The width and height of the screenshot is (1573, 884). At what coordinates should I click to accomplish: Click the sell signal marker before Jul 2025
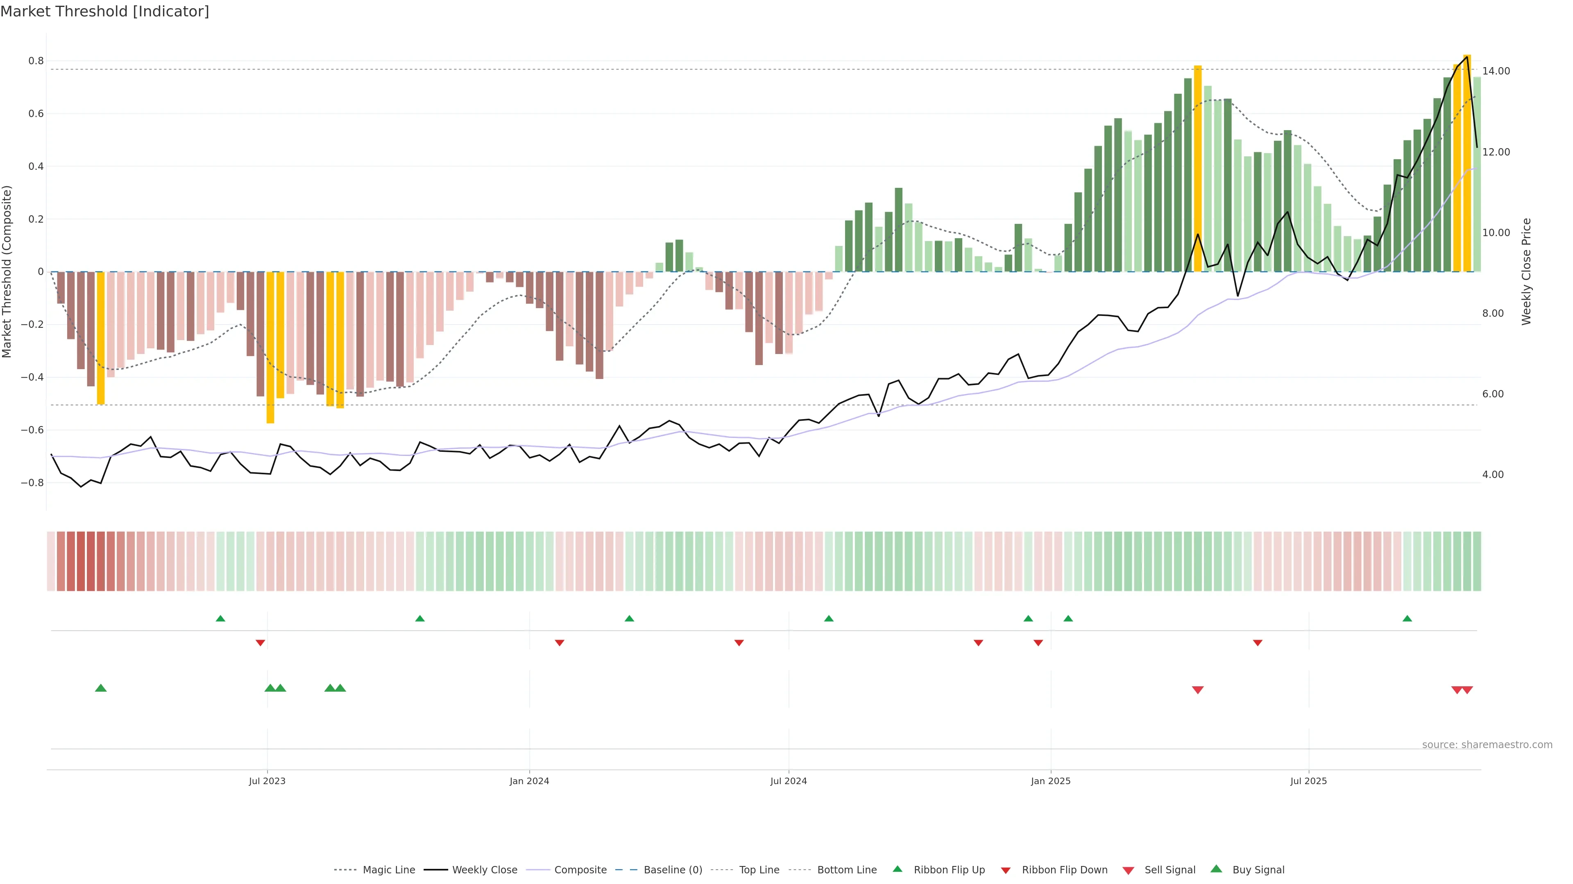tap(1197, 690)
